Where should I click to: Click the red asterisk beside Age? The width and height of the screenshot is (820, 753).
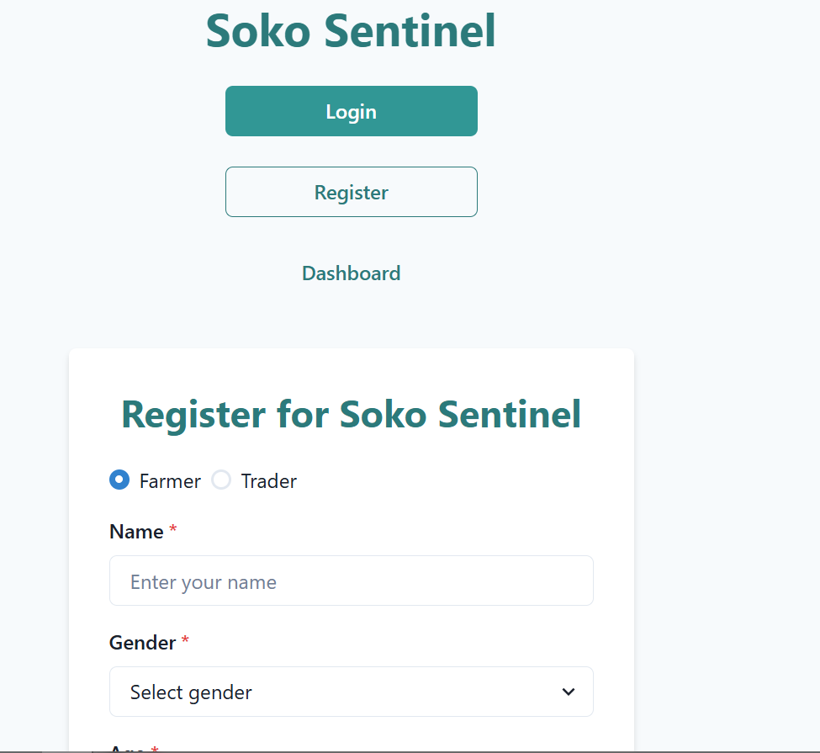pos(155,748)
